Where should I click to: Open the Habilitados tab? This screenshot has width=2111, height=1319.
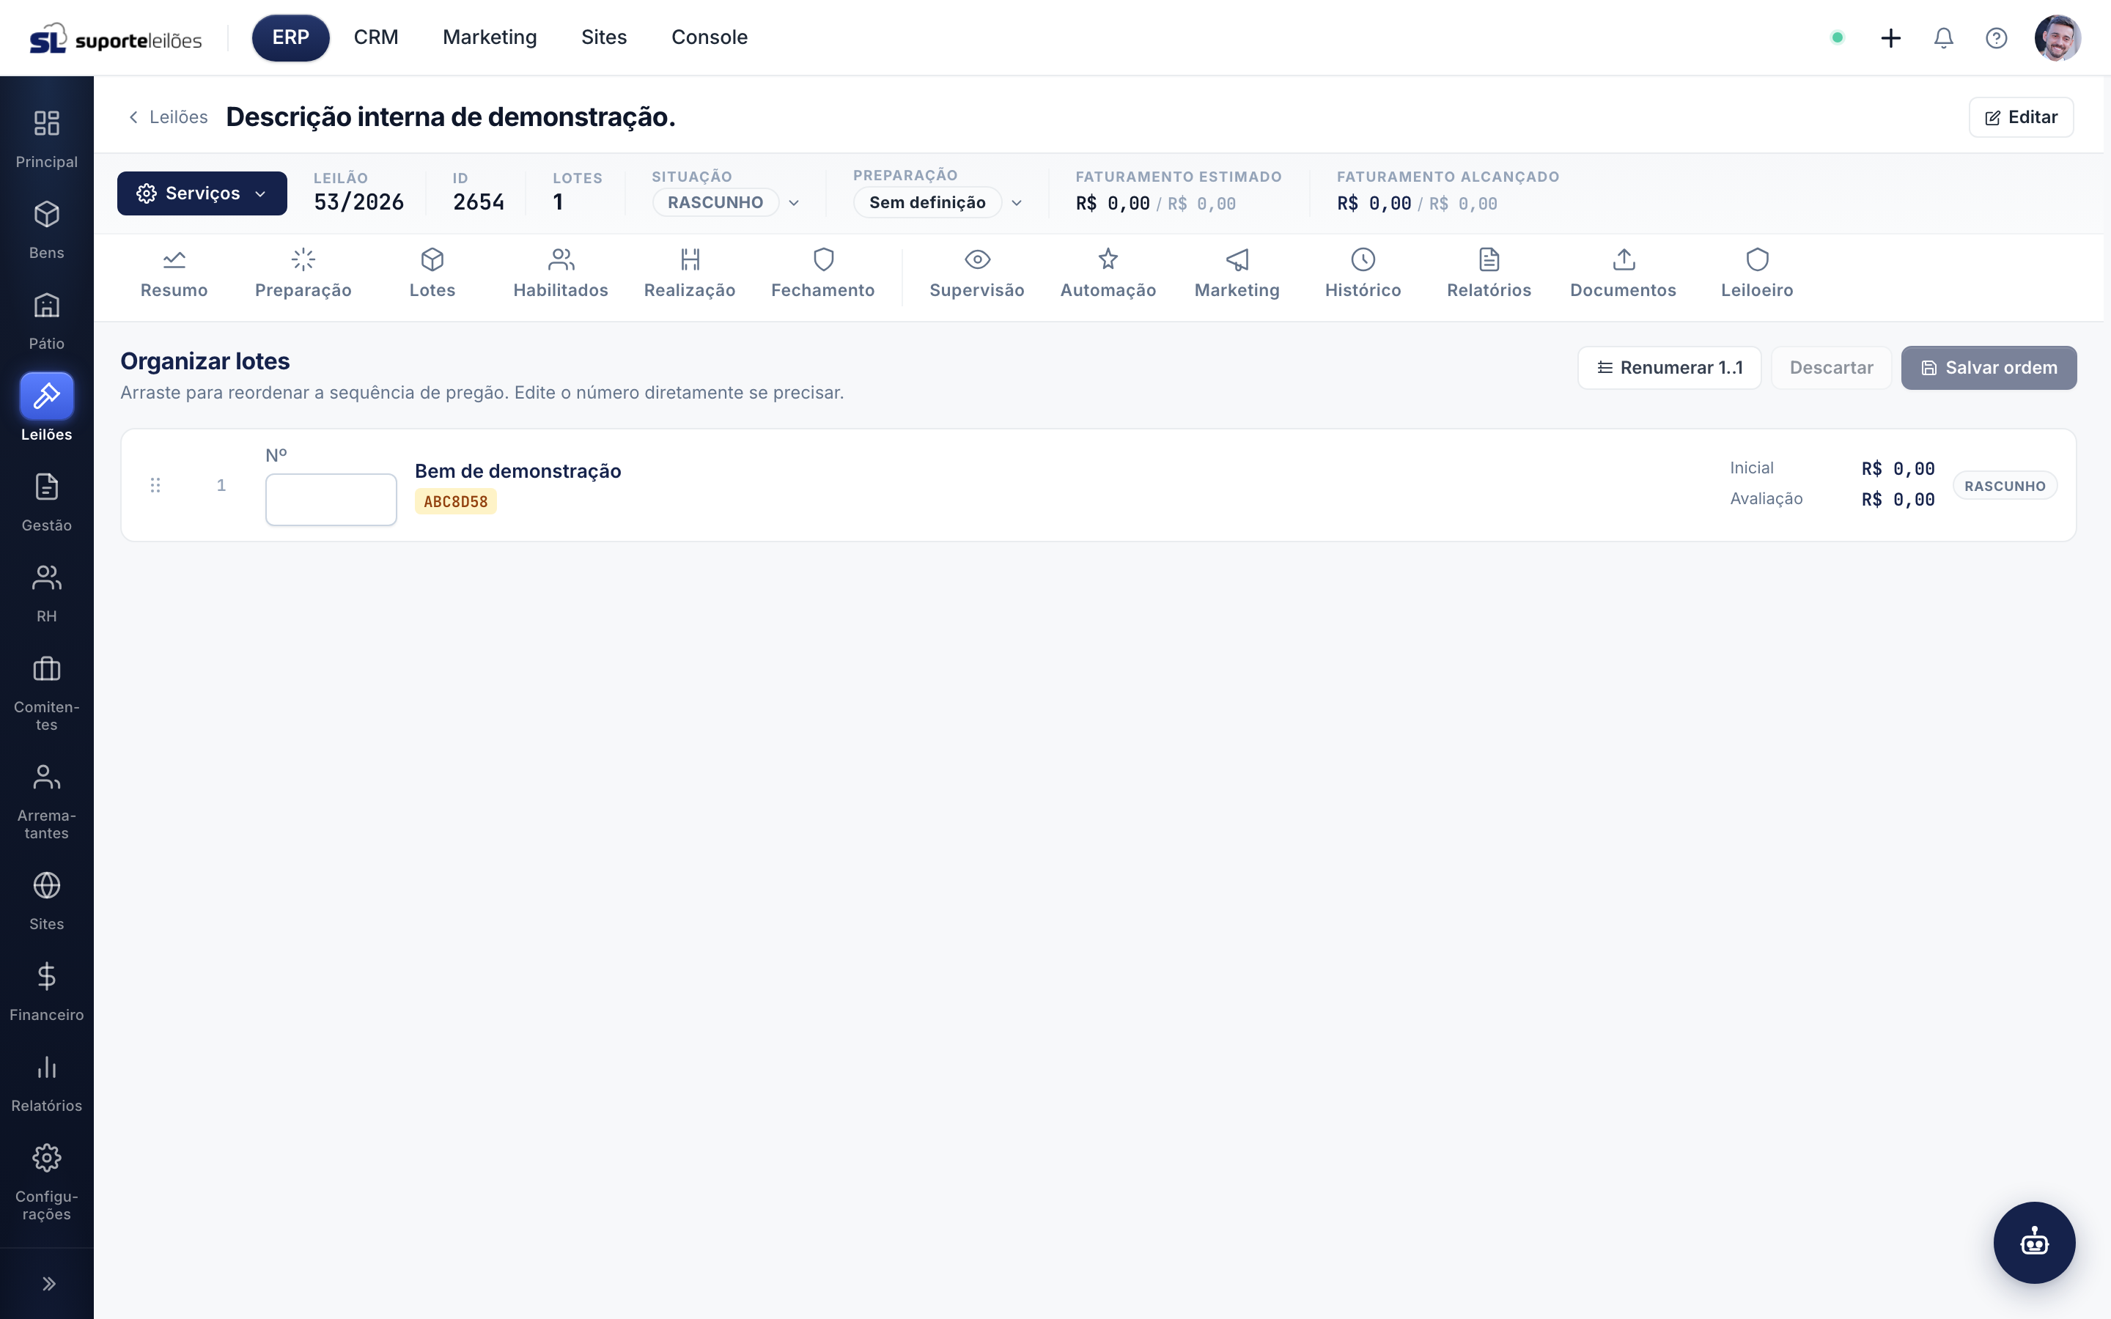(x=560, y=274)
